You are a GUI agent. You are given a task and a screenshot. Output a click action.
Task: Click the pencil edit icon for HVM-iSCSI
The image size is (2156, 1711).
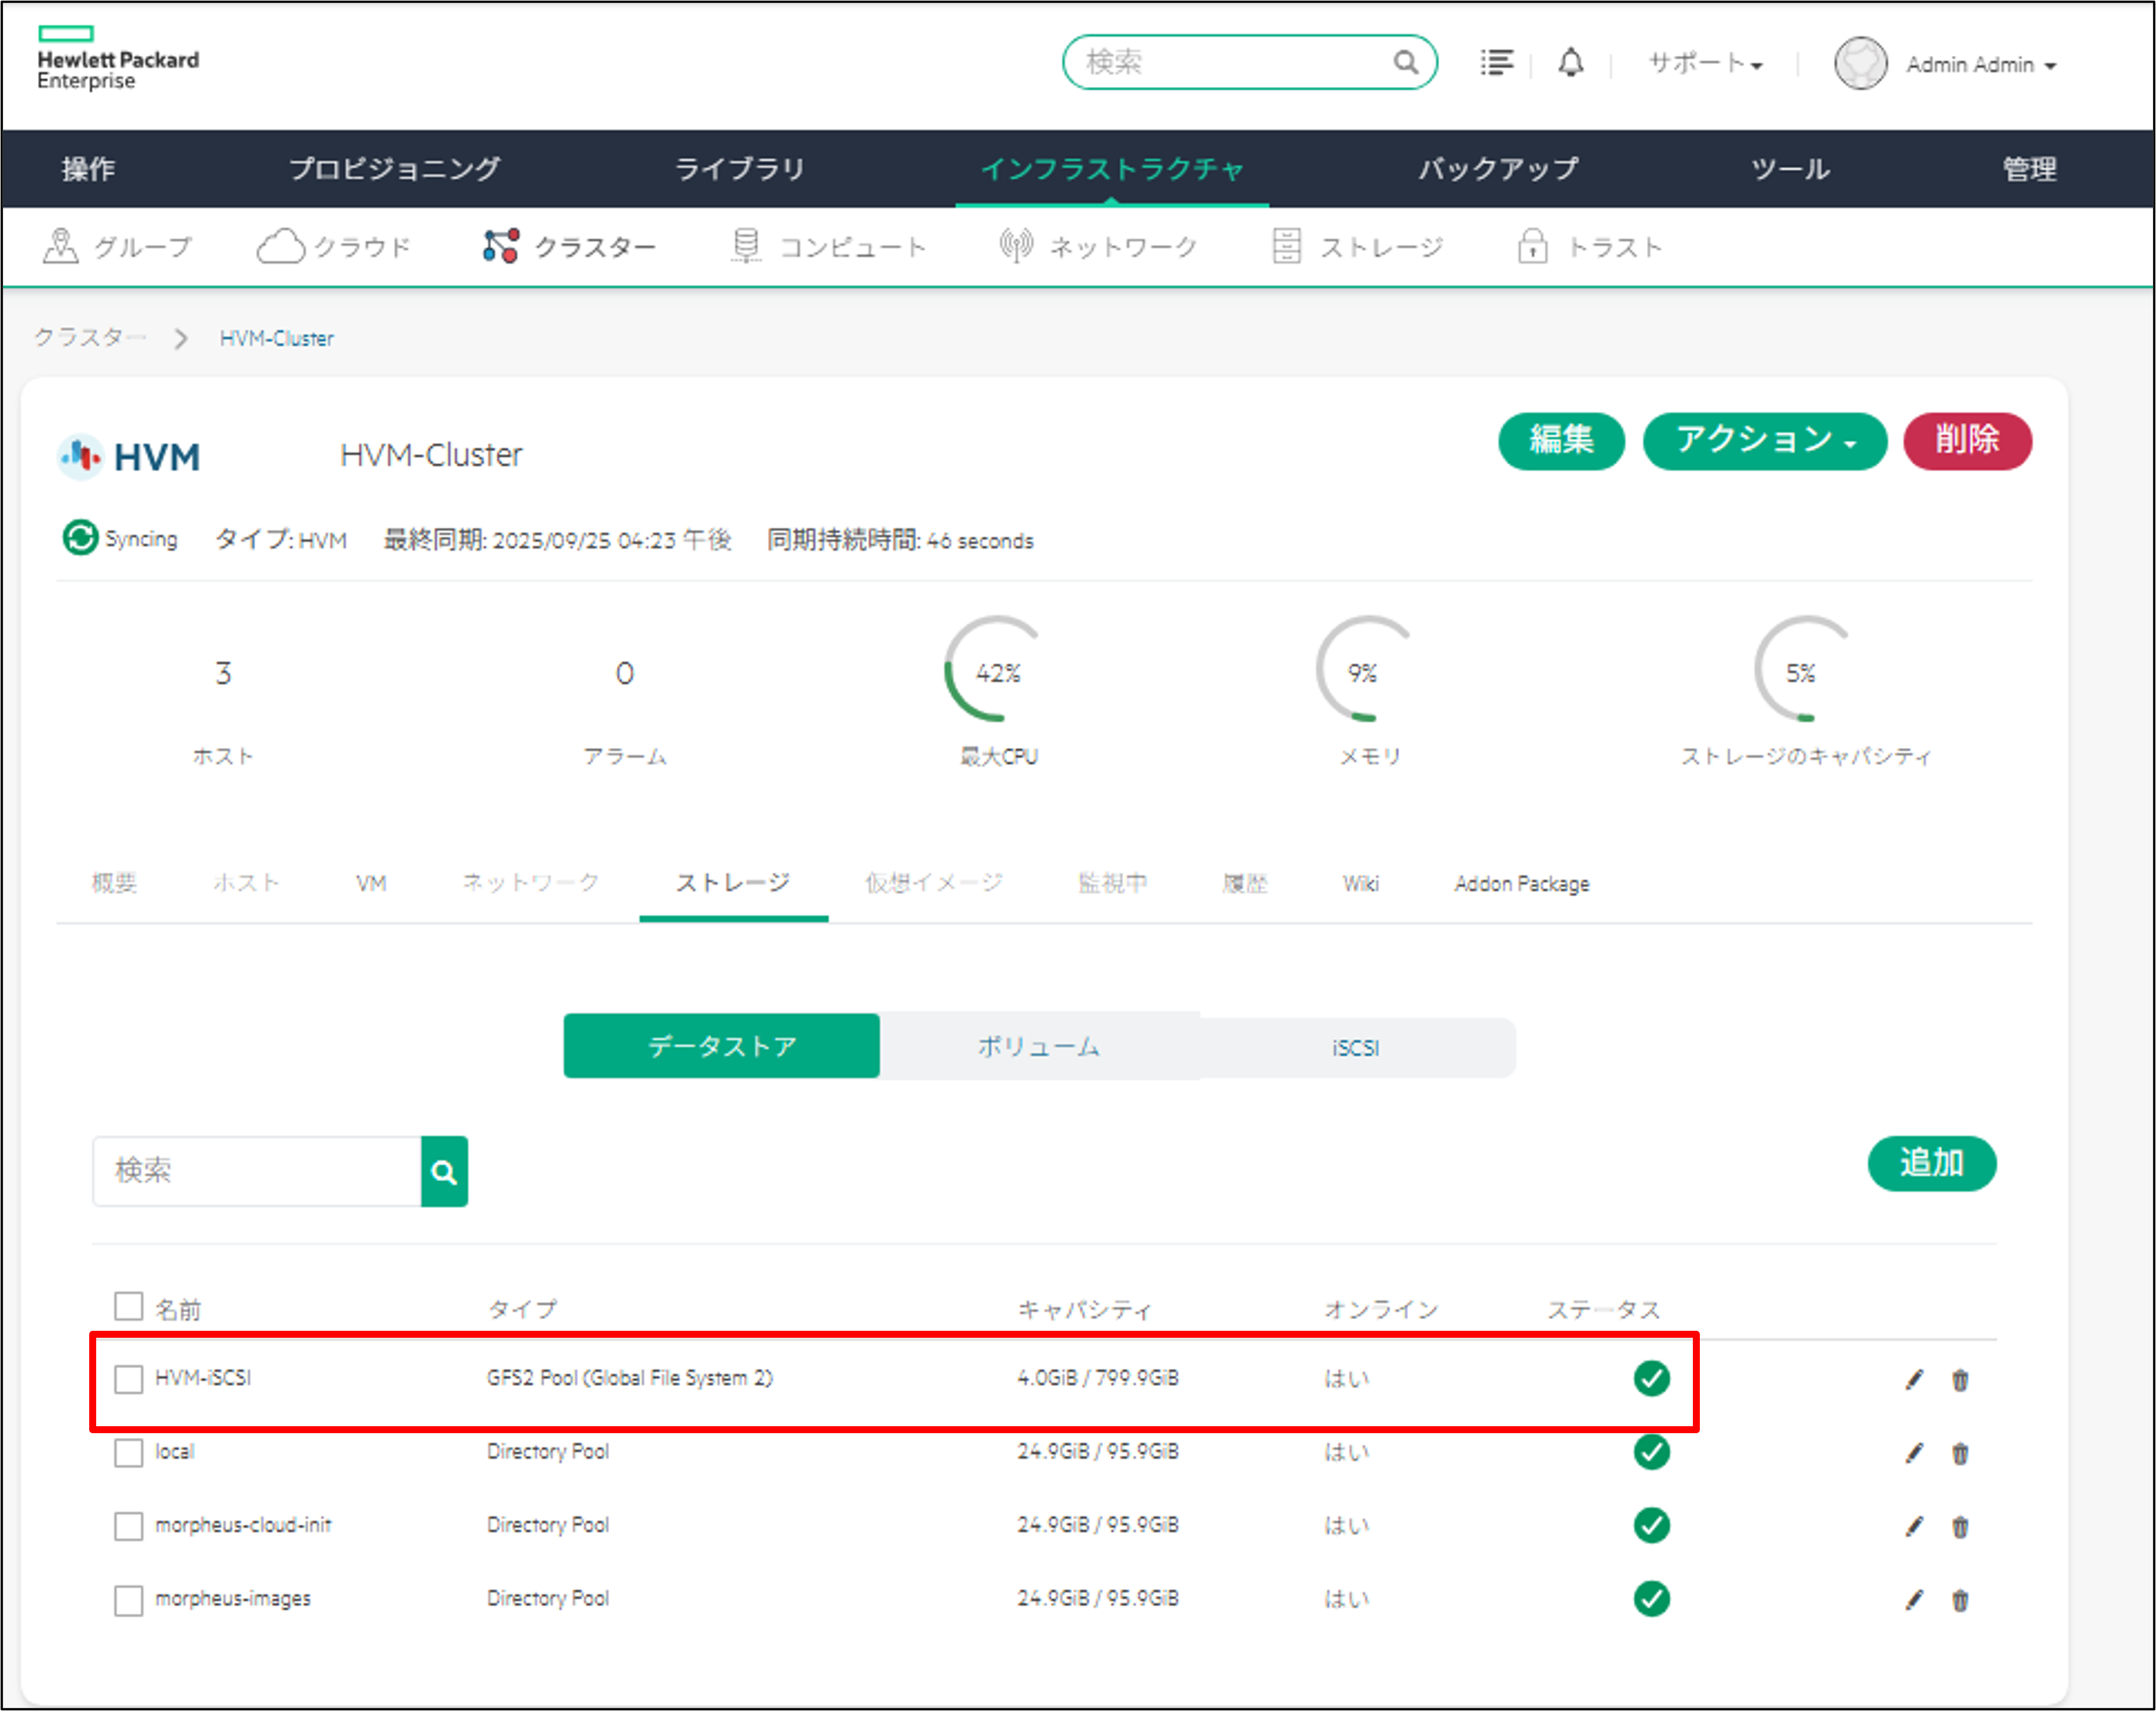coord(1913,1380)
